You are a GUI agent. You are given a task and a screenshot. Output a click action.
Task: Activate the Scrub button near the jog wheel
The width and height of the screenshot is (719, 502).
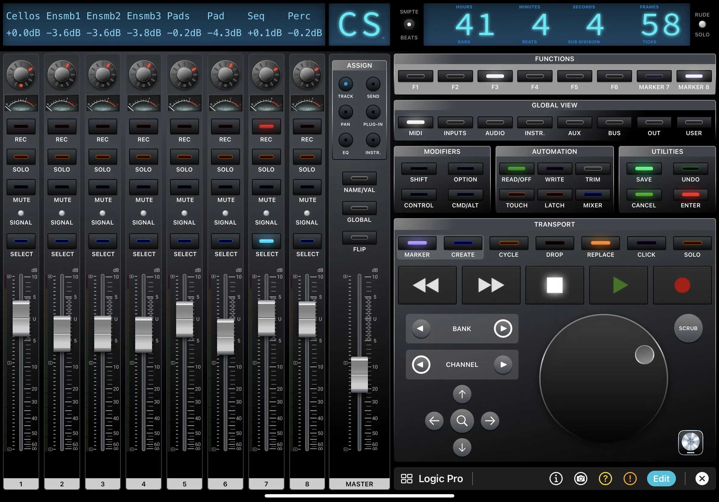pyautogui.click(x=688, y=328)
